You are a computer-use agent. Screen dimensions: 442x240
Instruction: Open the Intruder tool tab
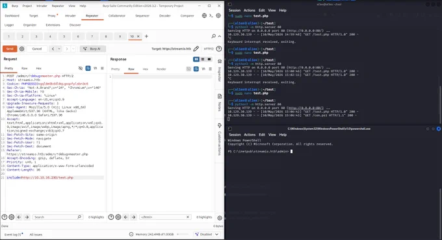[70, 16]
